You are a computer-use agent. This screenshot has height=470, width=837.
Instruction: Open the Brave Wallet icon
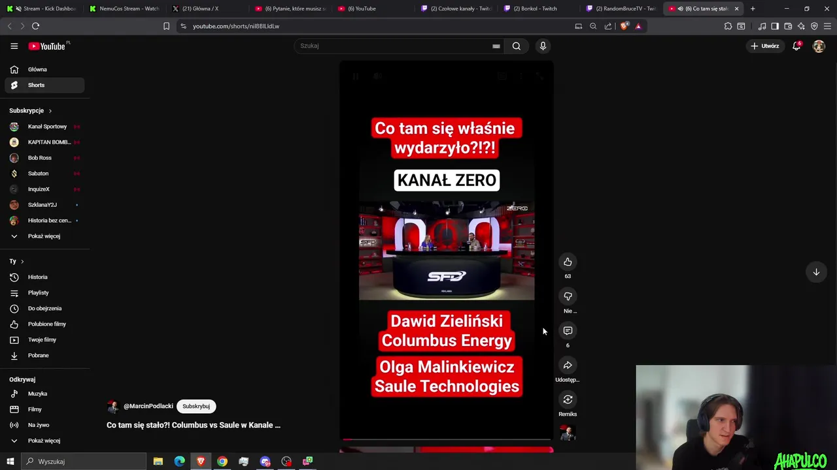(788, 26)
